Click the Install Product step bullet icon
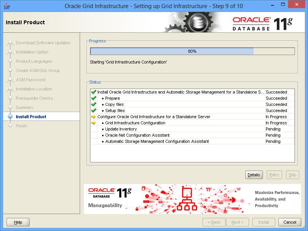This screenshot has height=231, width=308. pos(10,117)
